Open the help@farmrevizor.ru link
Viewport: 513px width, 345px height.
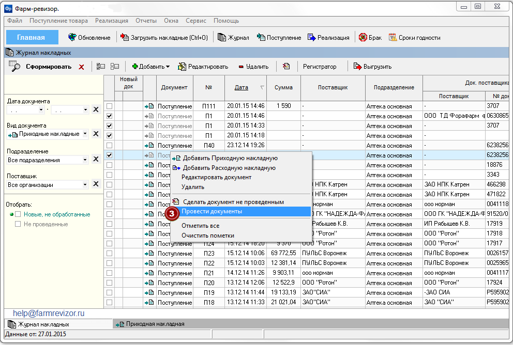(49, 313)
